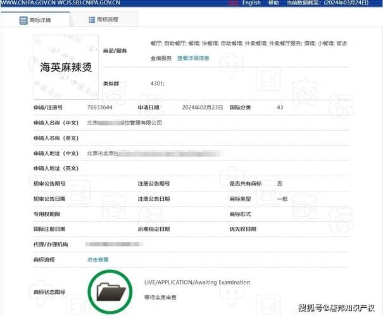Open 查看详细信息 for goods and services
The image size is (383, 316).
(193, 58)
